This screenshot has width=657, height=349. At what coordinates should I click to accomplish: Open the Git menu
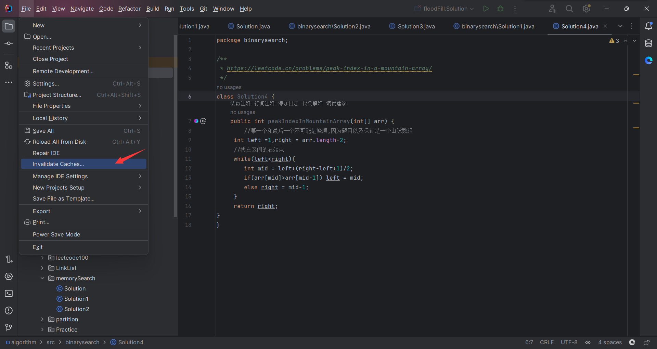pos(203,9)
